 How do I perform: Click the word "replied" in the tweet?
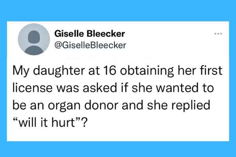191,106
